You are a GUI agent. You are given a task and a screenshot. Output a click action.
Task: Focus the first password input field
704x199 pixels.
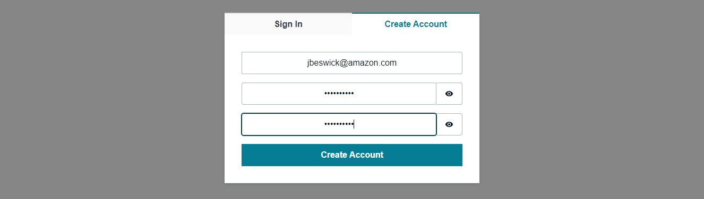coord(339,94)
